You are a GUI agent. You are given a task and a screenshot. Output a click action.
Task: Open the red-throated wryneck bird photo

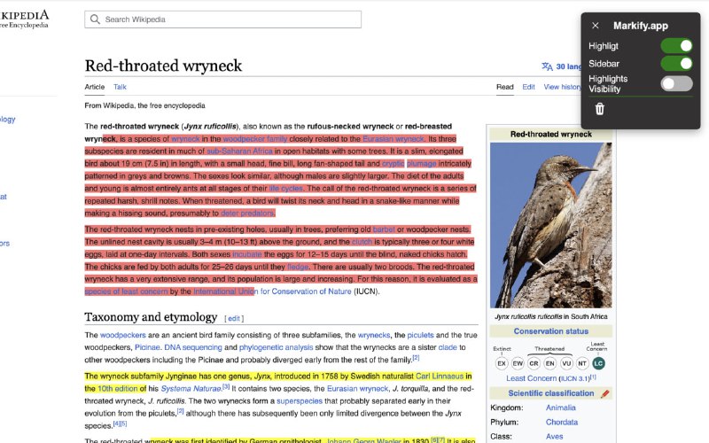[x=550, y=225]
